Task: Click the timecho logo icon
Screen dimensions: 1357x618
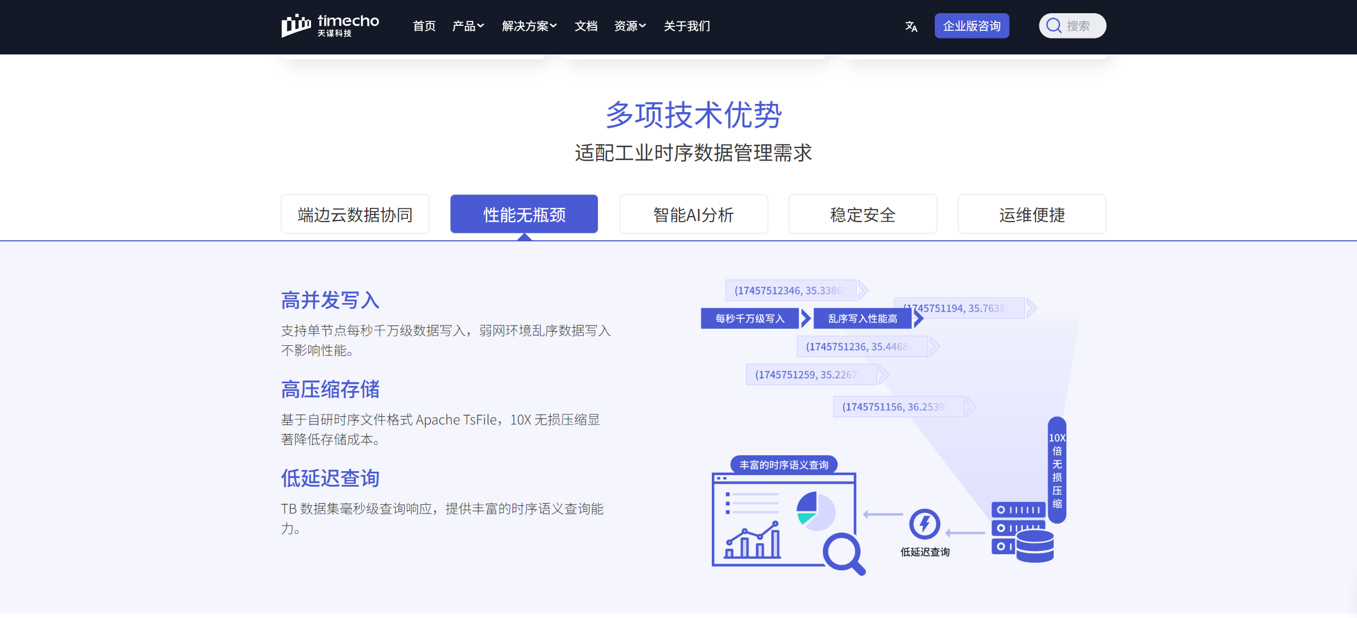Action: point(296,25)
